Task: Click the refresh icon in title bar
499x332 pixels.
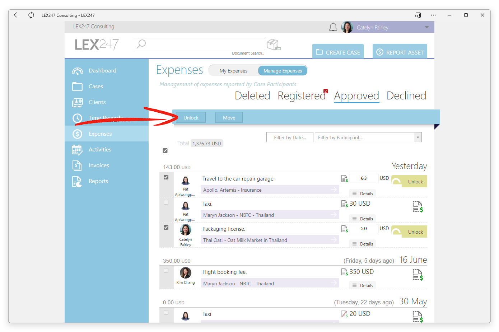Action: (x=31, y=15)
